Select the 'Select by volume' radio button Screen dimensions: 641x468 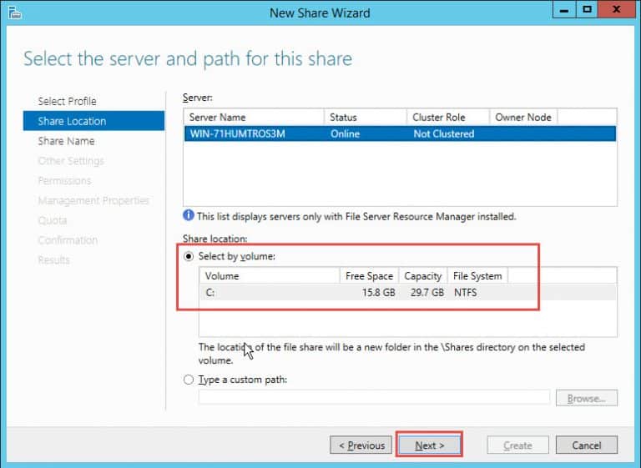[x=189, y=257]
